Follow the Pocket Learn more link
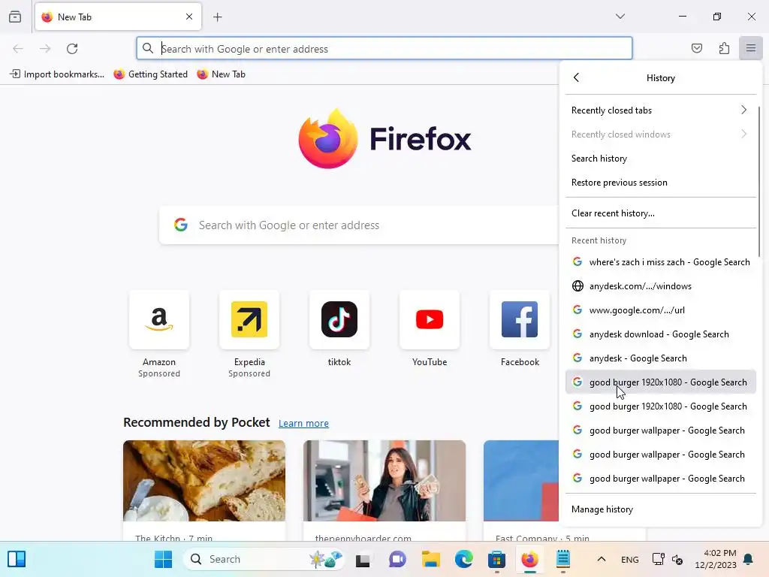Image resolution: width=769 pixels, height=577 pixels. pyautogui.click(x=303, y=423)
